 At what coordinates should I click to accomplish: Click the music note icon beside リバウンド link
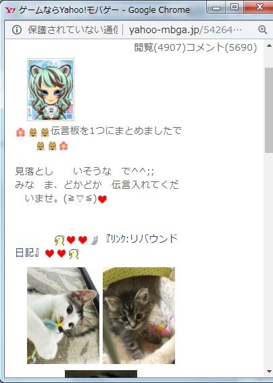pyautogui.click(x=94, y=240)
